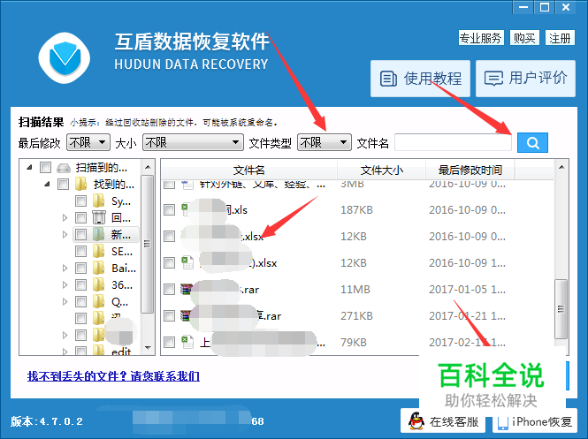Open 注册 at the top

(x=560, y=38)
